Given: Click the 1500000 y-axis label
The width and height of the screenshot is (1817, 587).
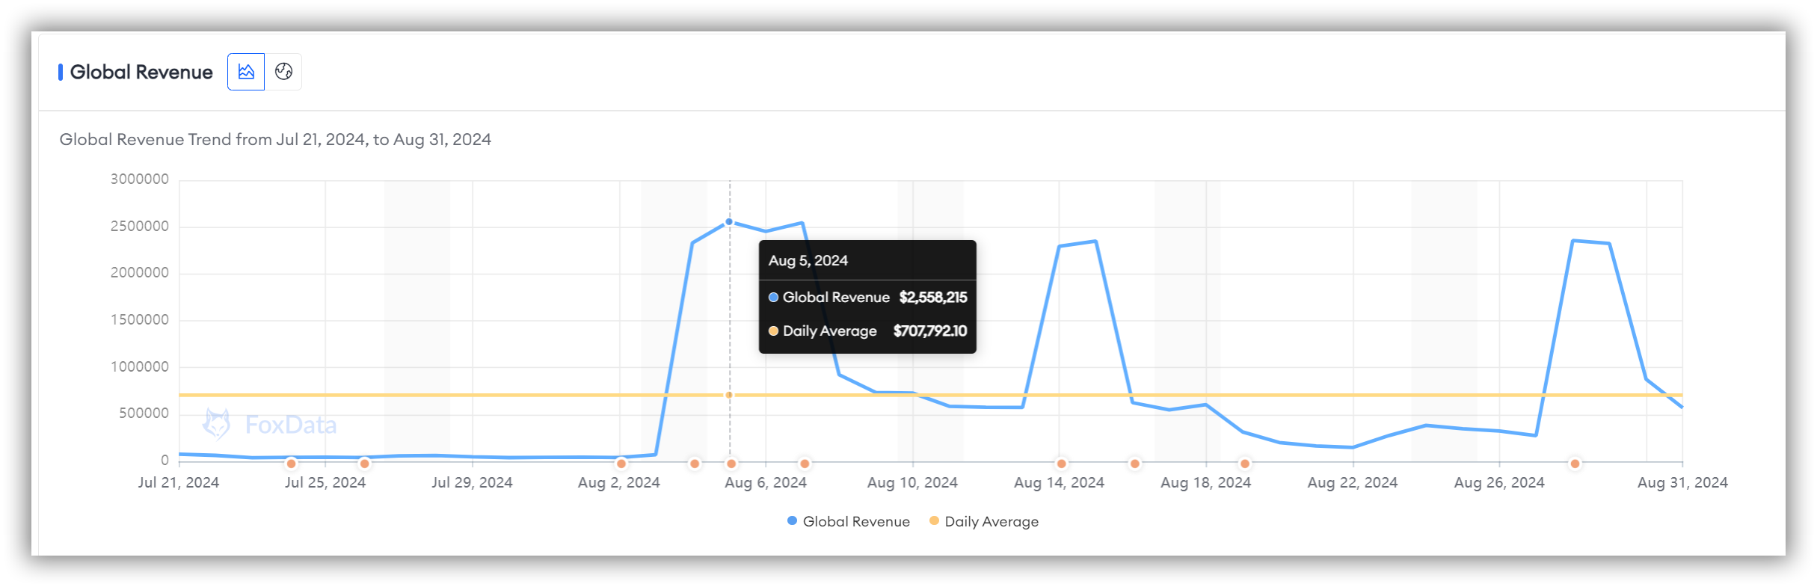Looking at the screenshot, I should click(x=140, y=319).
